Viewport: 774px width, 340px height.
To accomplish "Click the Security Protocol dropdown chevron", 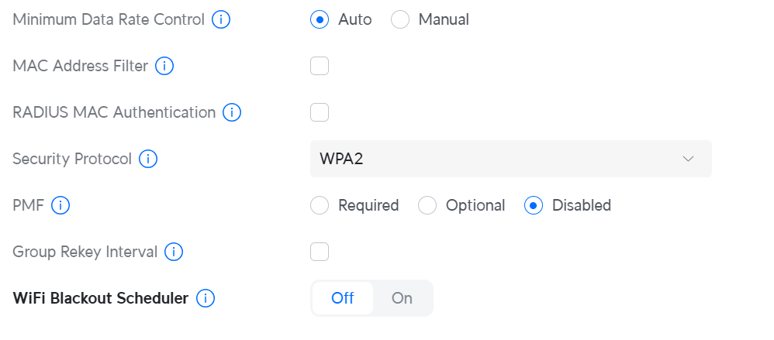I will pos(688,159).
